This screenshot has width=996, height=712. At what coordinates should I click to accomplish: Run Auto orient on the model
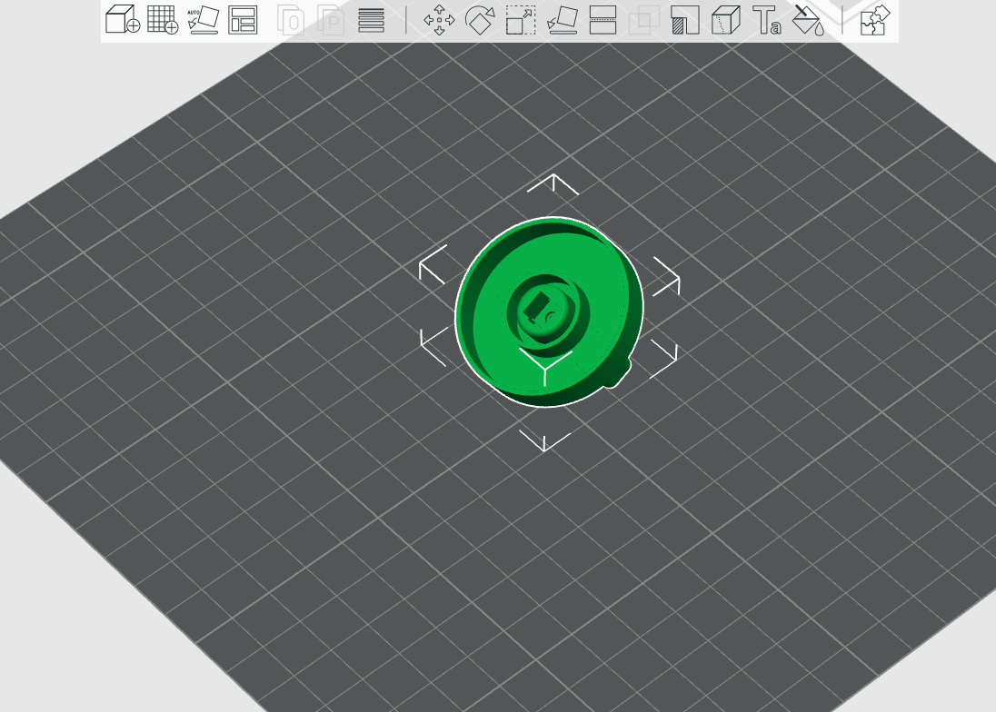coord(204,20)
